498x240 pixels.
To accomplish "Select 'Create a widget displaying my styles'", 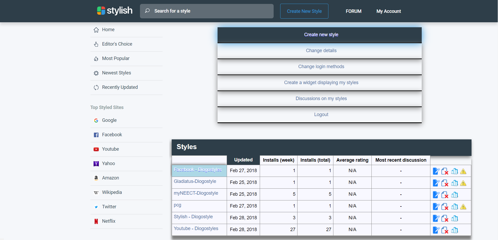I will click(320, 83).
